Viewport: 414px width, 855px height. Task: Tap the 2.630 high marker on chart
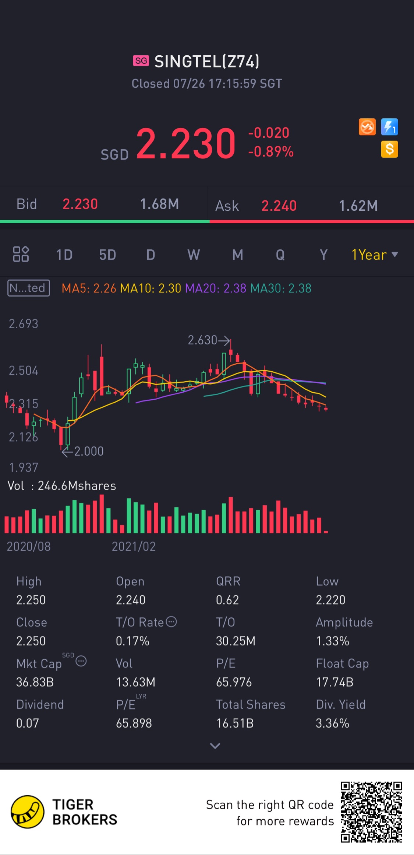click(x=208, y=340)
